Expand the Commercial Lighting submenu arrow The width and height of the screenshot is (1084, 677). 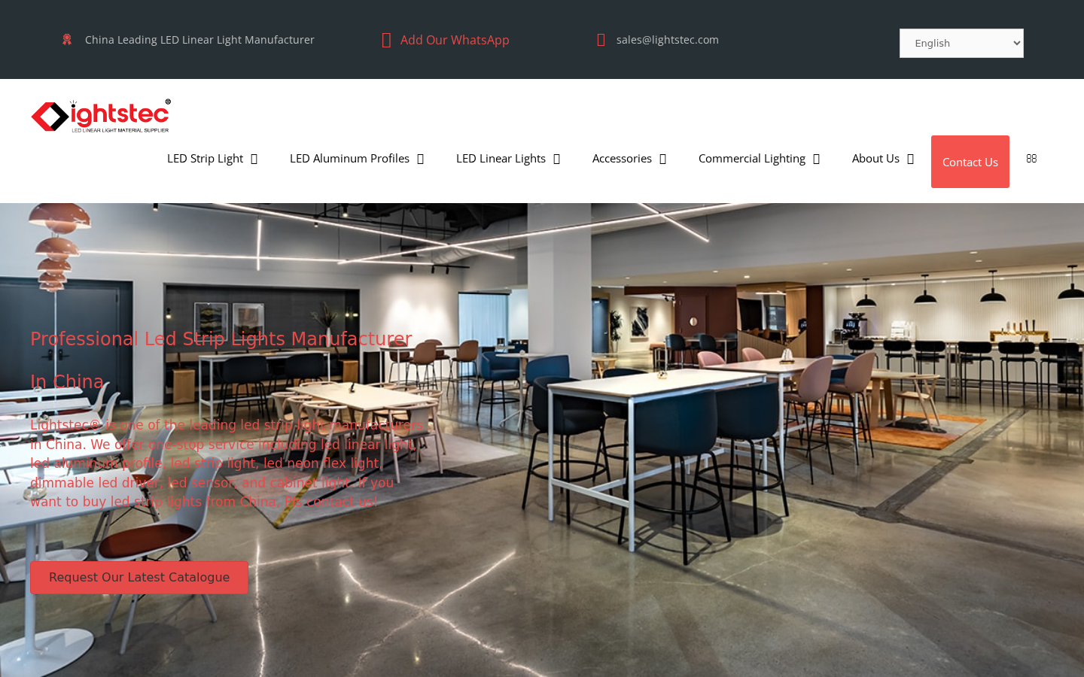[x=817, y=159]
